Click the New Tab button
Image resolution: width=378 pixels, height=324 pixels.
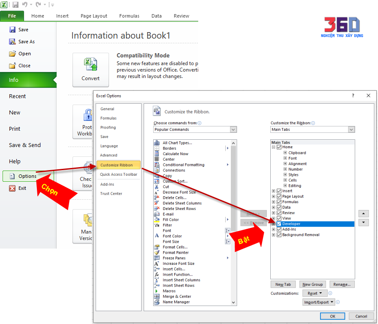coord(283,284)
